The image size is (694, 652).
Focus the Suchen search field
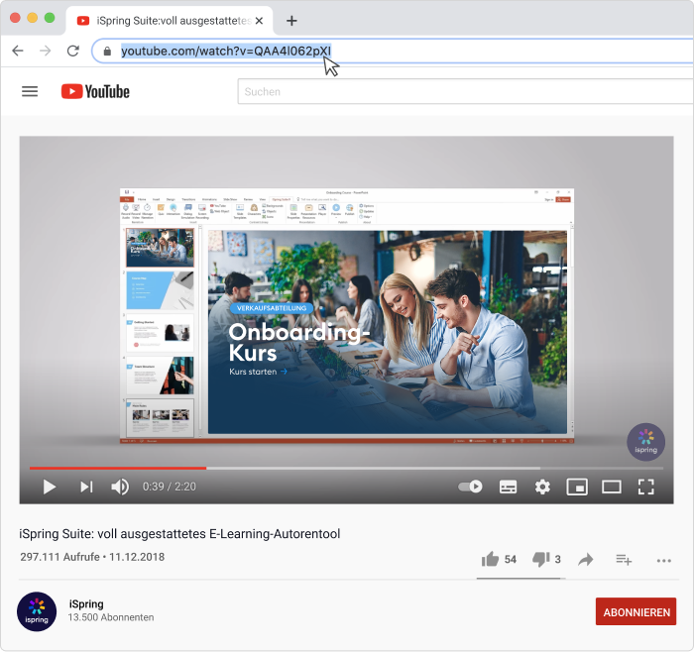[x=466, y=91]
